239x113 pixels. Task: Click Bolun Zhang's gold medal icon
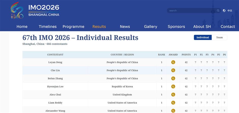click(173, 78)
